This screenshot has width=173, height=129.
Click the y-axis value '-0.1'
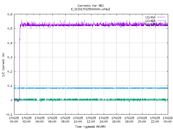9,114
